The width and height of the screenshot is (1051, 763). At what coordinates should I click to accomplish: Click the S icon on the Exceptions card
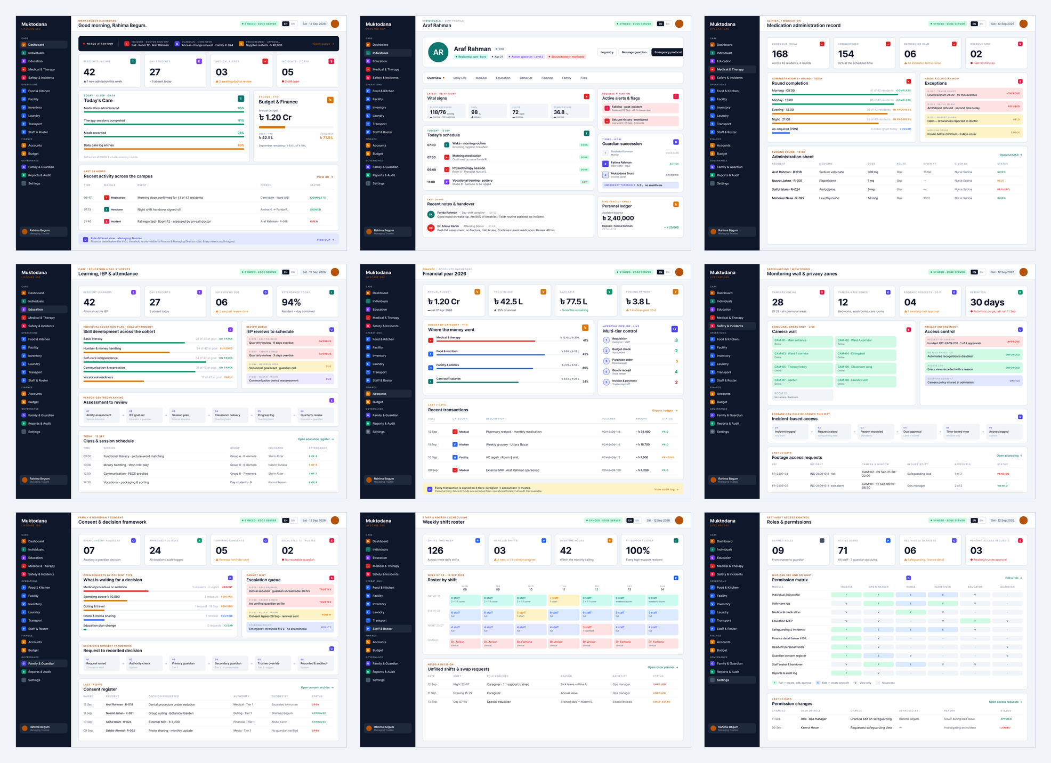pyautogui.click(x=1020, y=82)
